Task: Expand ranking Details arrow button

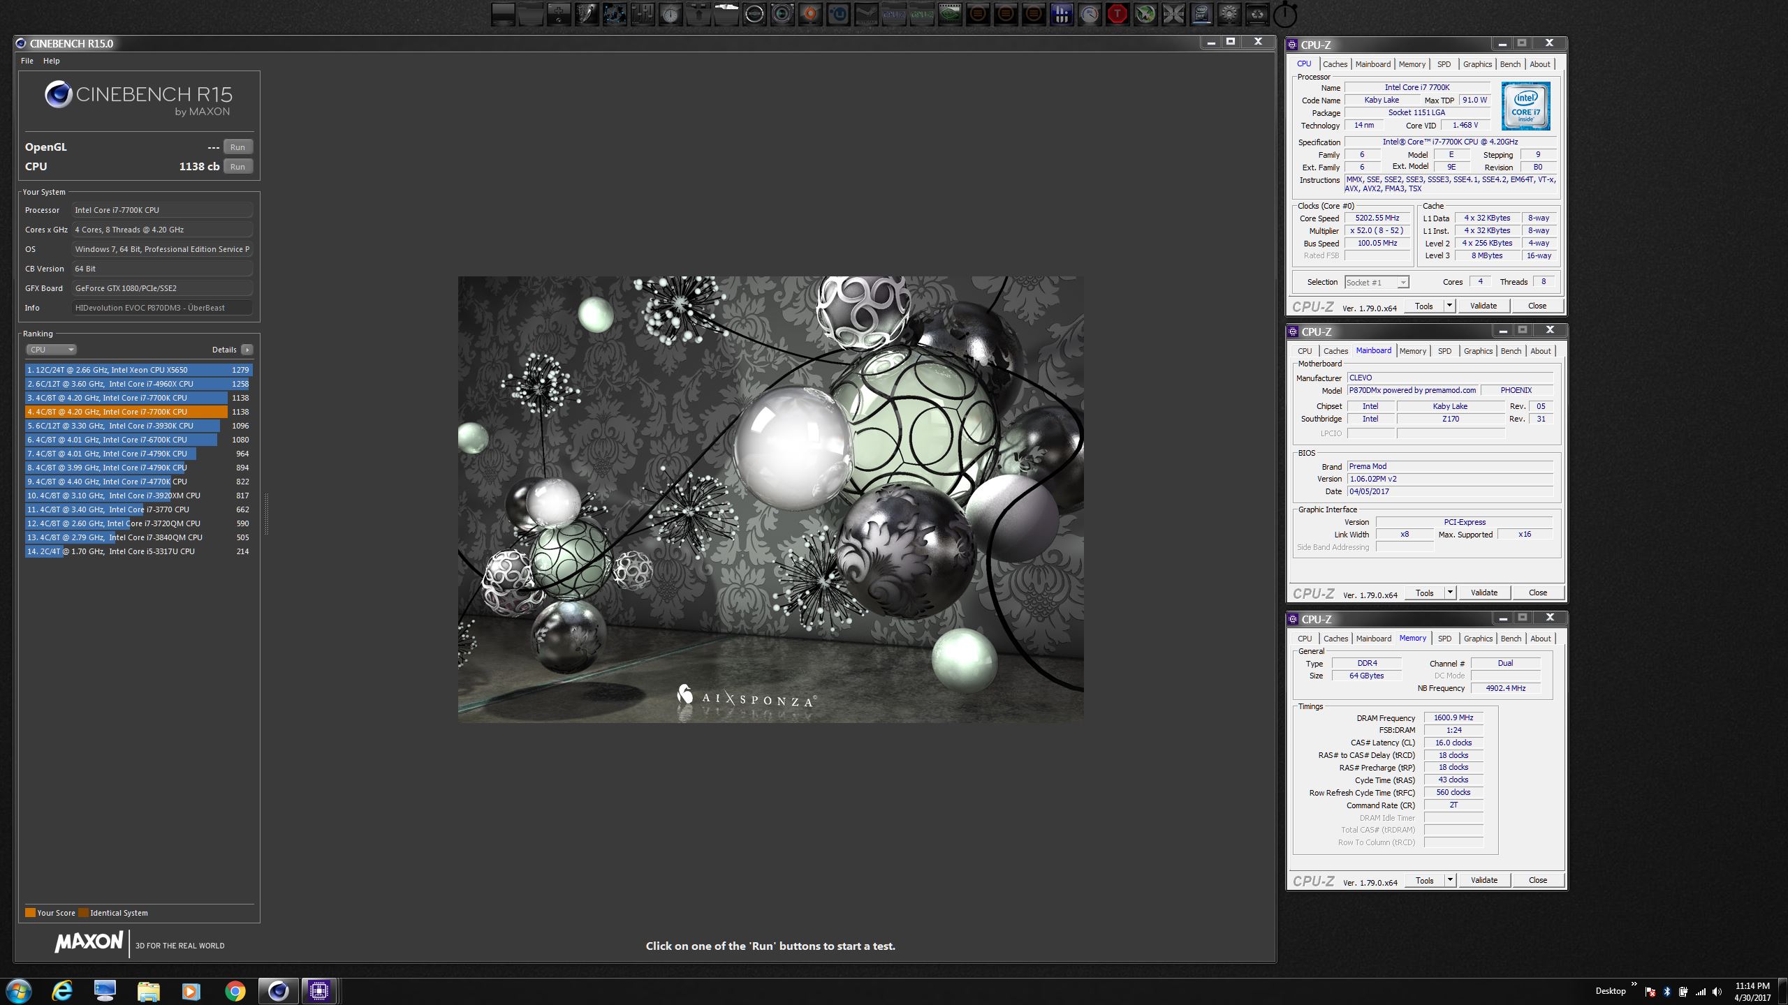Action: pyautogui.click(x=247, y=350)
